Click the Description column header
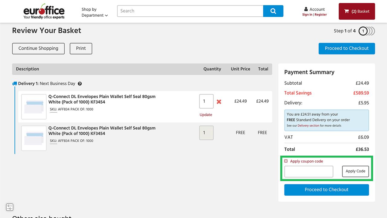 point(28,69)
